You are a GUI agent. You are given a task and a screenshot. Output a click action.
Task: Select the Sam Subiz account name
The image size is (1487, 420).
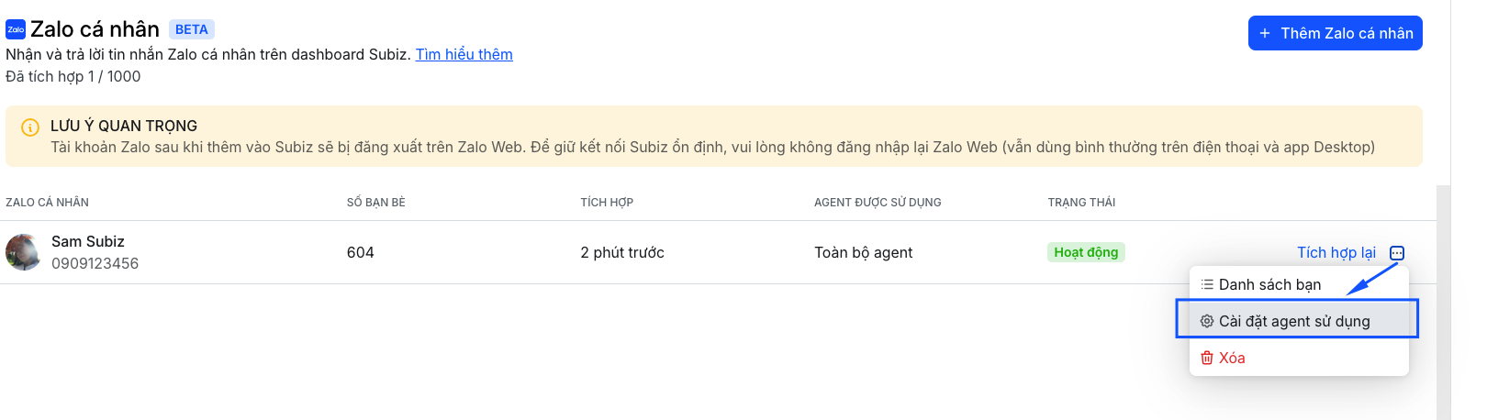(x=88, y=241)
